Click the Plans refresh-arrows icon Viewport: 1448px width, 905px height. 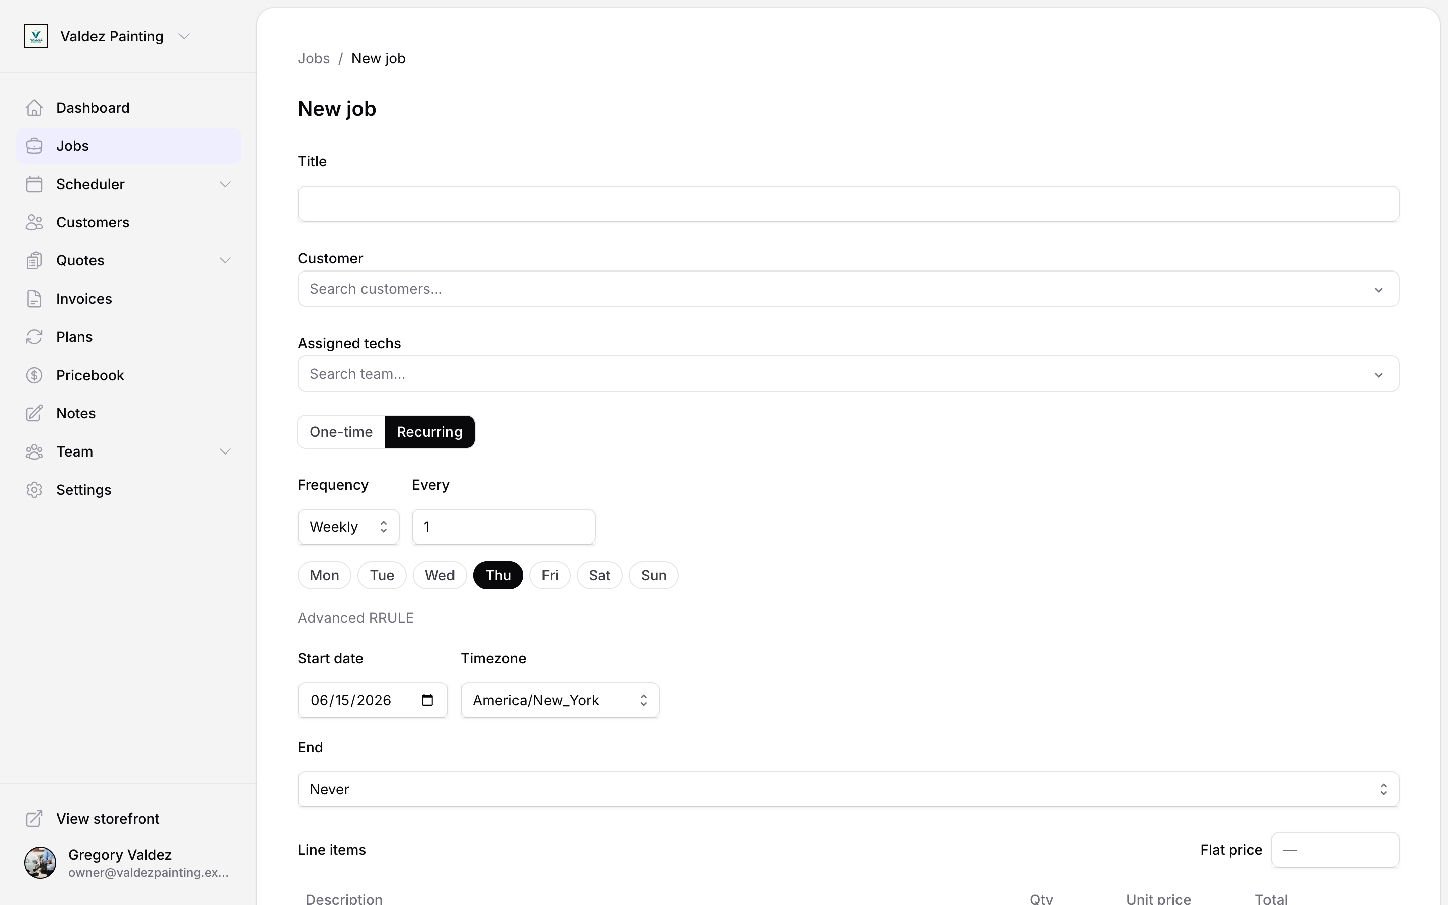34,337
